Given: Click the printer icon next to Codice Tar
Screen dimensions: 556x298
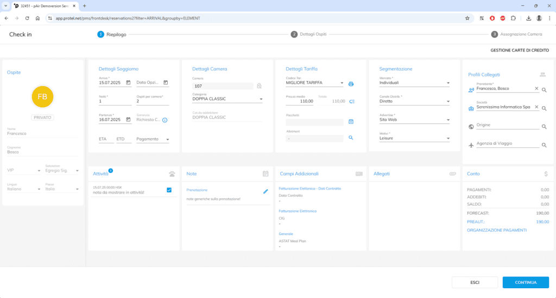Looking at the screenshot, I should coord(351,83).
